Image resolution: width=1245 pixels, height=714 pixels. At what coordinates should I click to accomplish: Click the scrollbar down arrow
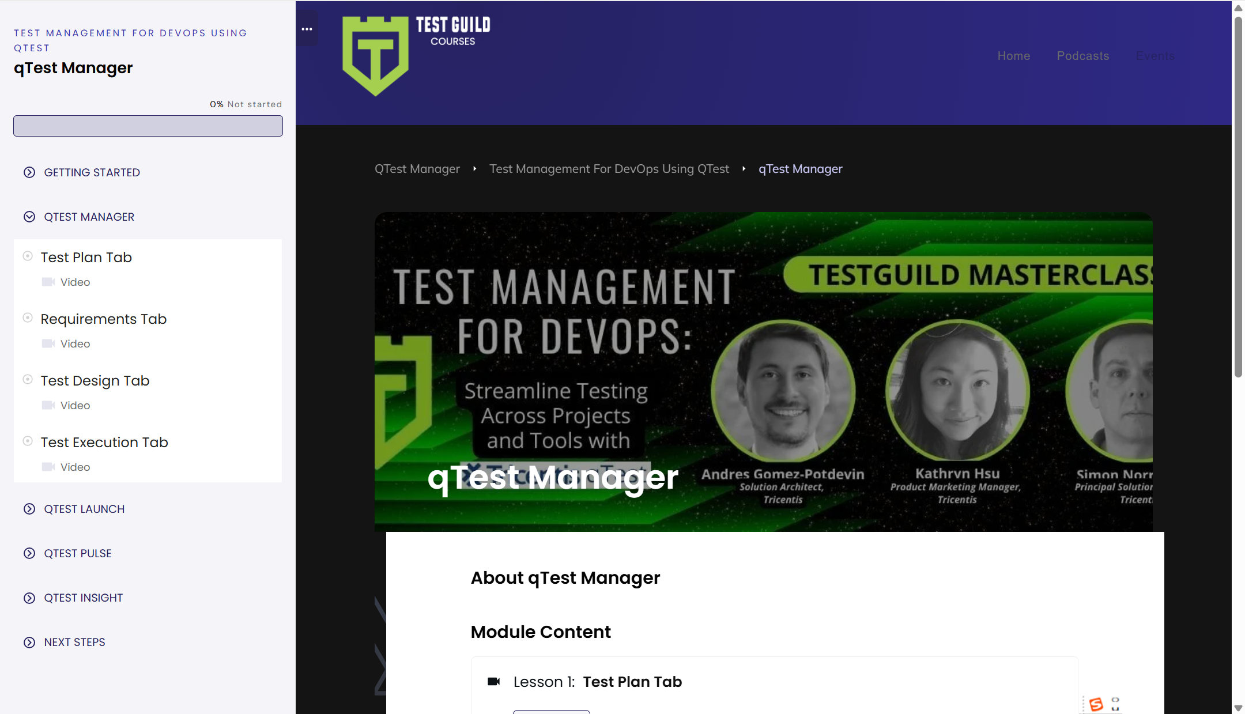(1238, 708)
